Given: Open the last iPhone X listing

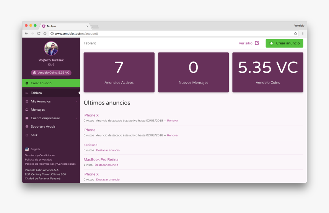Looking at the screenshot, I should click(91, 174).
